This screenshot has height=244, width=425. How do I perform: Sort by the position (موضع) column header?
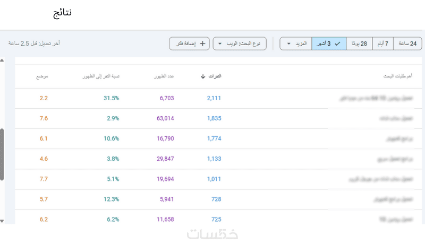[x=42, y=76]
